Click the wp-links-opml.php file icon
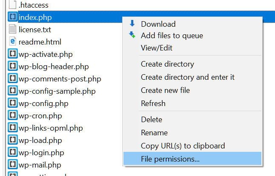The height and width of the screenshot is (176, 275). [x=13, y=127]
